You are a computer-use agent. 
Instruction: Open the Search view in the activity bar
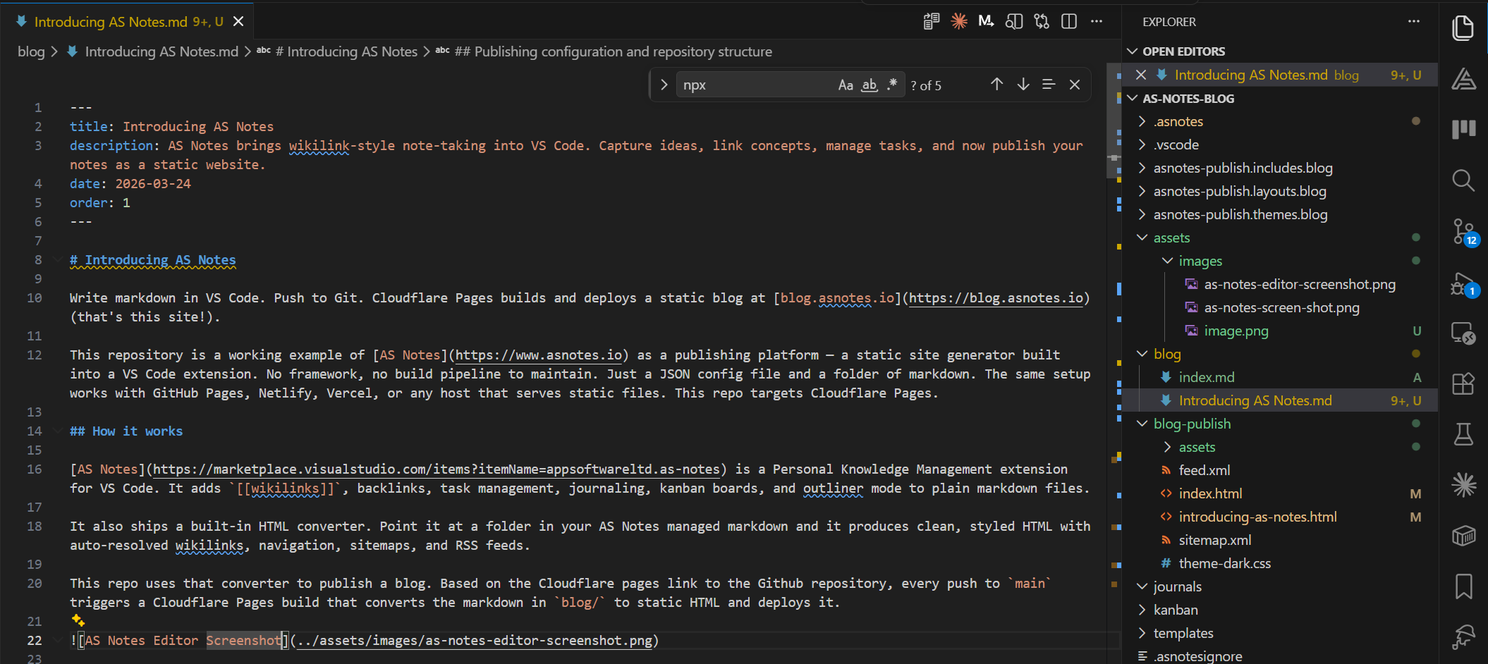pyautogui.click(x=1464, y=180)
